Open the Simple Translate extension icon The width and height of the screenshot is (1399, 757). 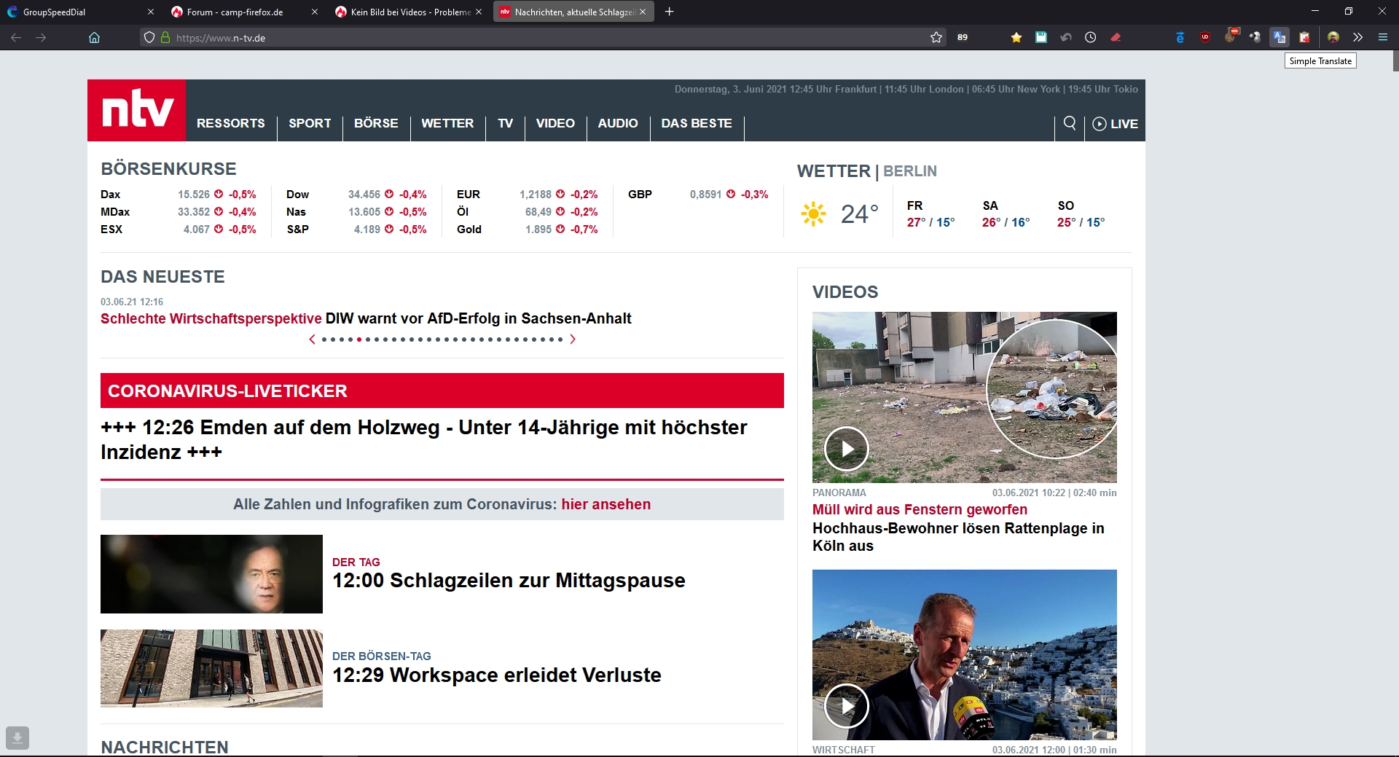pyautogui.click(x=1280, y=37)
